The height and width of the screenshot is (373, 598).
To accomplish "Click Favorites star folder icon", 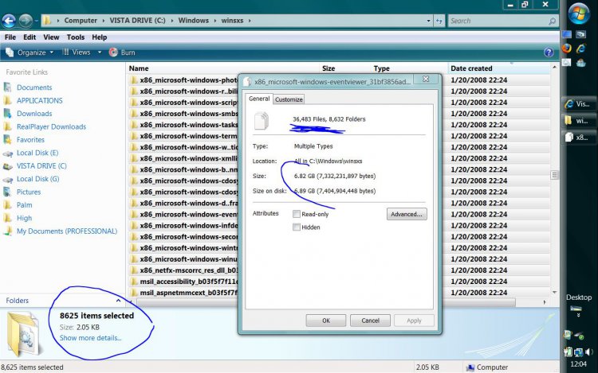I will [8, 139].
